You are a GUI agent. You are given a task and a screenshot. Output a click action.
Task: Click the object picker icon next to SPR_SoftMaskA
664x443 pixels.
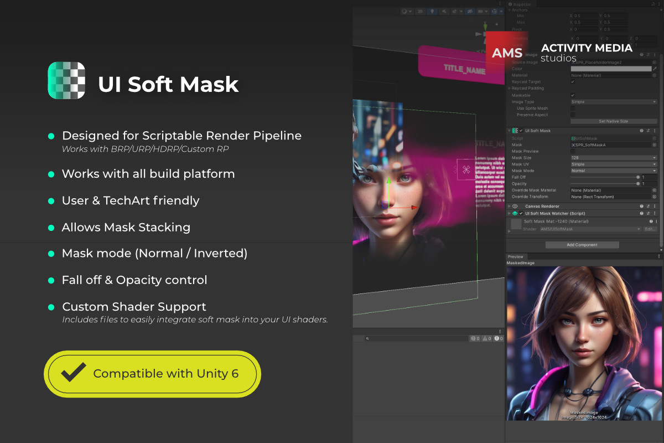click(655, 145)
